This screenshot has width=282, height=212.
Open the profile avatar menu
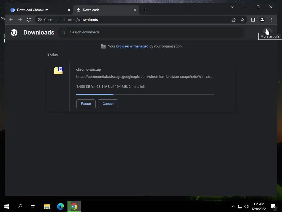click(x=262, y=20)
